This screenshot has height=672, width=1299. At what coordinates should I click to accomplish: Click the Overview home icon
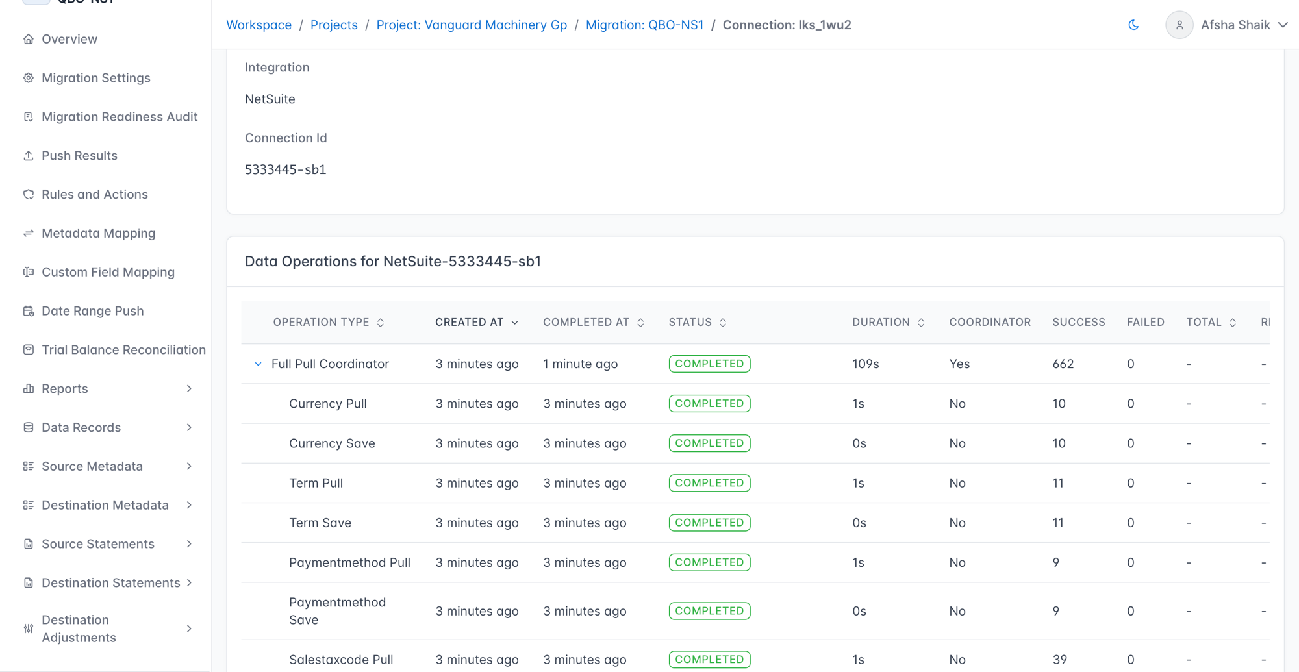pyautogui.click(x=29, y=39)
